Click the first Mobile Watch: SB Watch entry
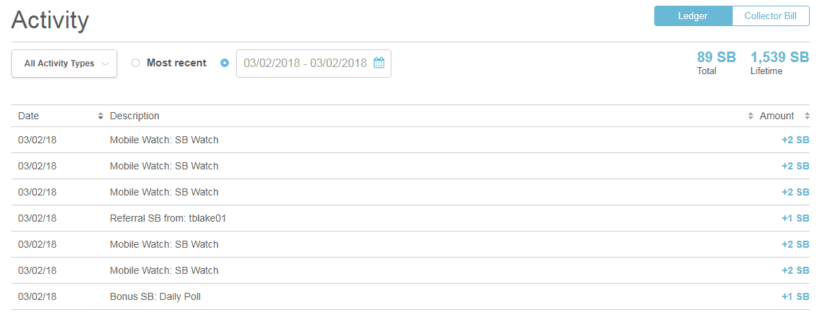This screenshot has height=319, width=821. [x=164, y=140]
